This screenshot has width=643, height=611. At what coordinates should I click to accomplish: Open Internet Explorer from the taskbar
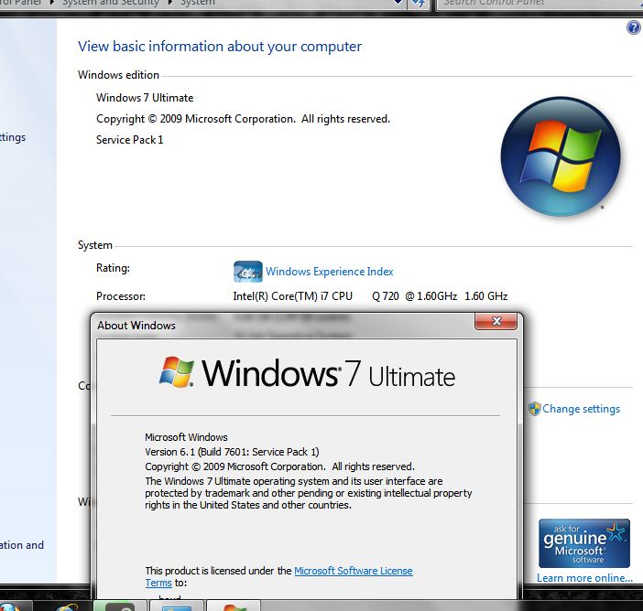pos(66,607)
